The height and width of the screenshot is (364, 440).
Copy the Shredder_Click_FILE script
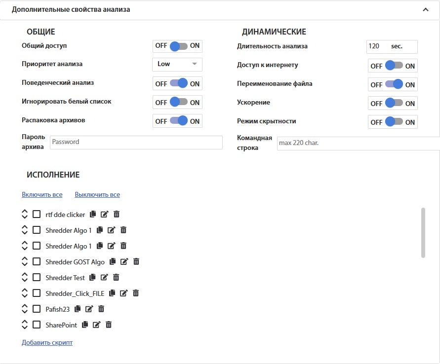(x=112, y=293)
